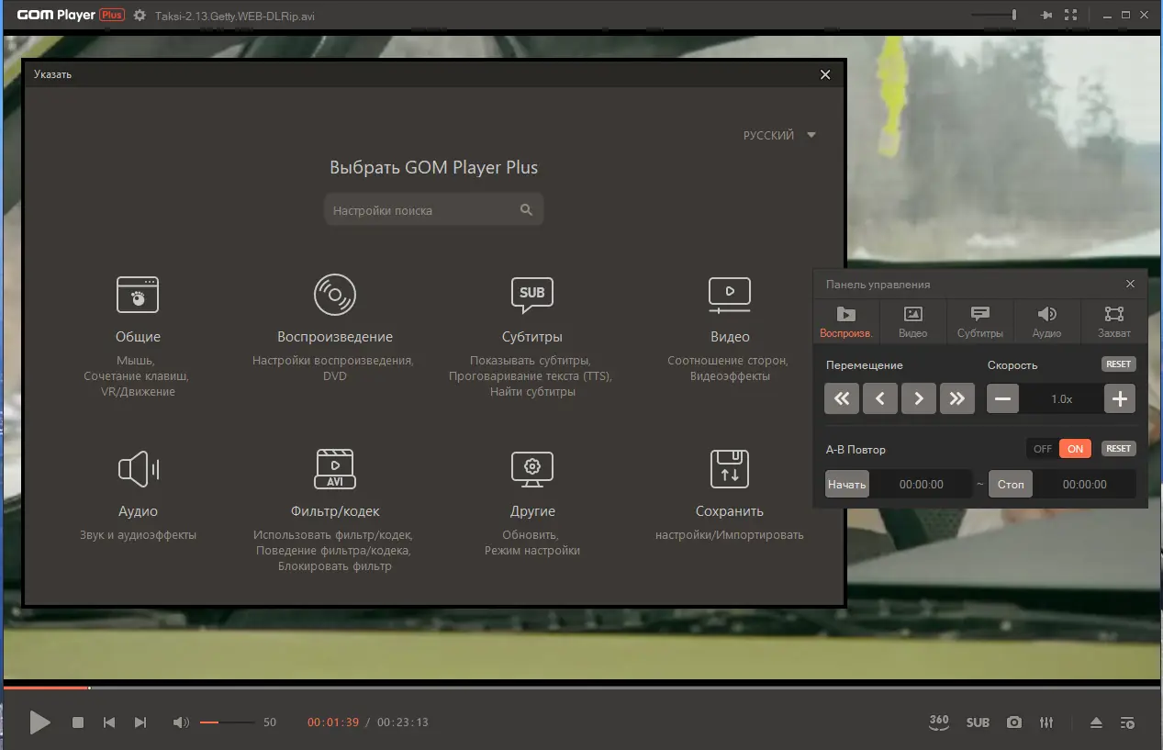Screen dimensions: 1163x750
Task: Click single step back arrow button
Action: tap(880, 398)
